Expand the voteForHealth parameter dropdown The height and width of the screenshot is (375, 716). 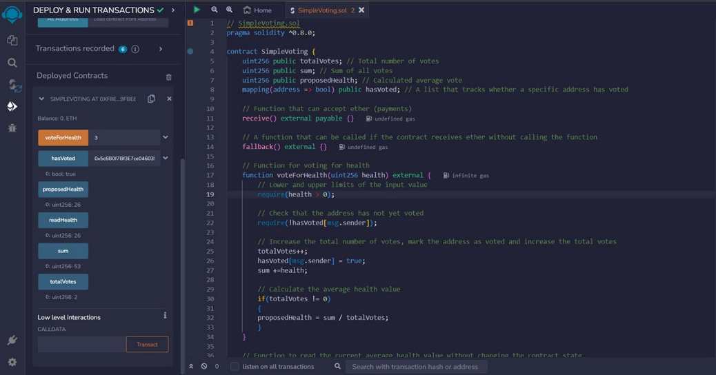166,137
